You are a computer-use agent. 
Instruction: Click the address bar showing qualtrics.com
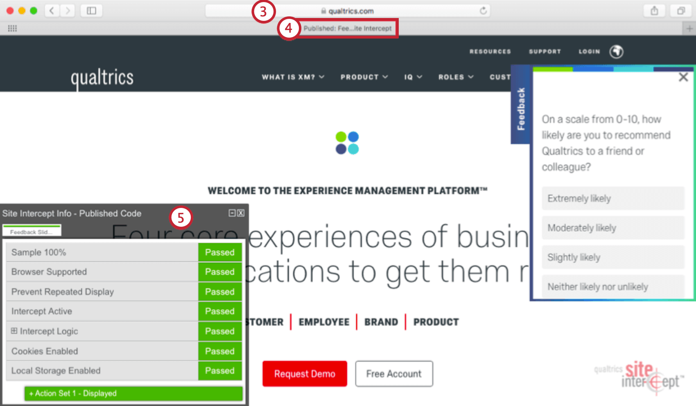pyautogui.click(x=347, y=11)
